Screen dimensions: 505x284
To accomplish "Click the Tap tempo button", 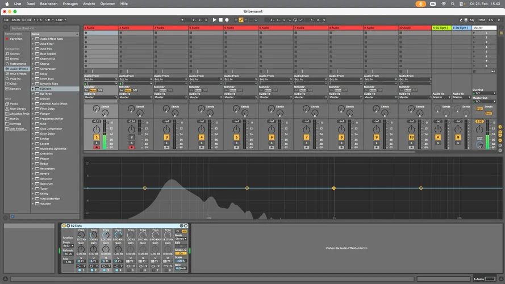I will (x=6, y=20).
